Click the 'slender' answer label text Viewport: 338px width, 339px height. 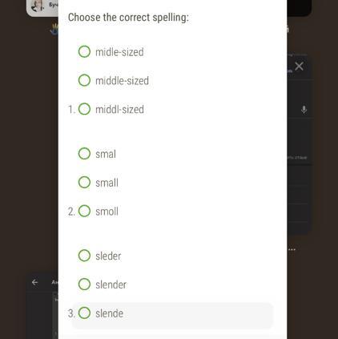111,285
